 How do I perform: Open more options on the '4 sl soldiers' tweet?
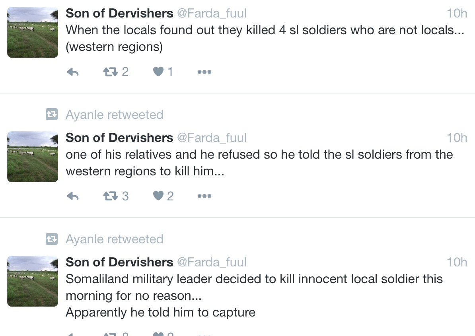(x=204, y=72)
